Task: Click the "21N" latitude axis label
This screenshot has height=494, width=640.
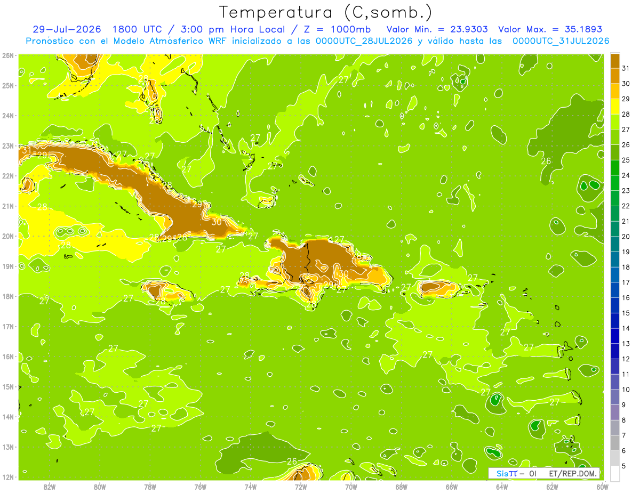Action: (x=8, y=206)
